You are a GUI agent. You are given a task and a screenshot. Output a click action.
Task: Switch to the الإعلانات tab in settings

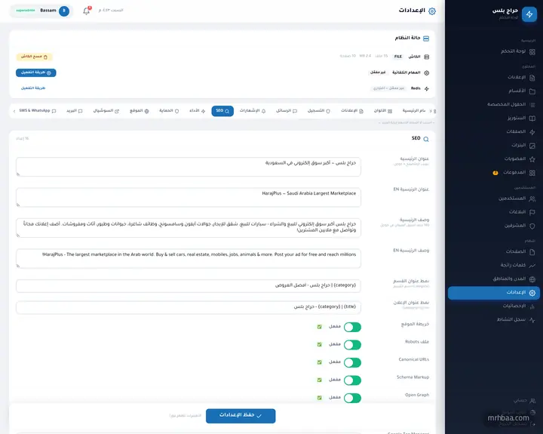352,111
